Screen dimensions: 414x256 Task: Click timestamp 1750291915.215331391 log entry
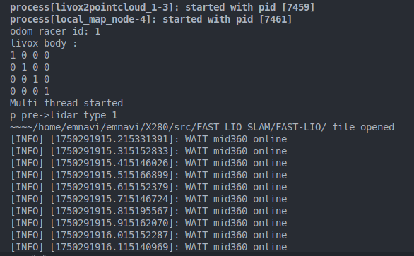point(148,139)
